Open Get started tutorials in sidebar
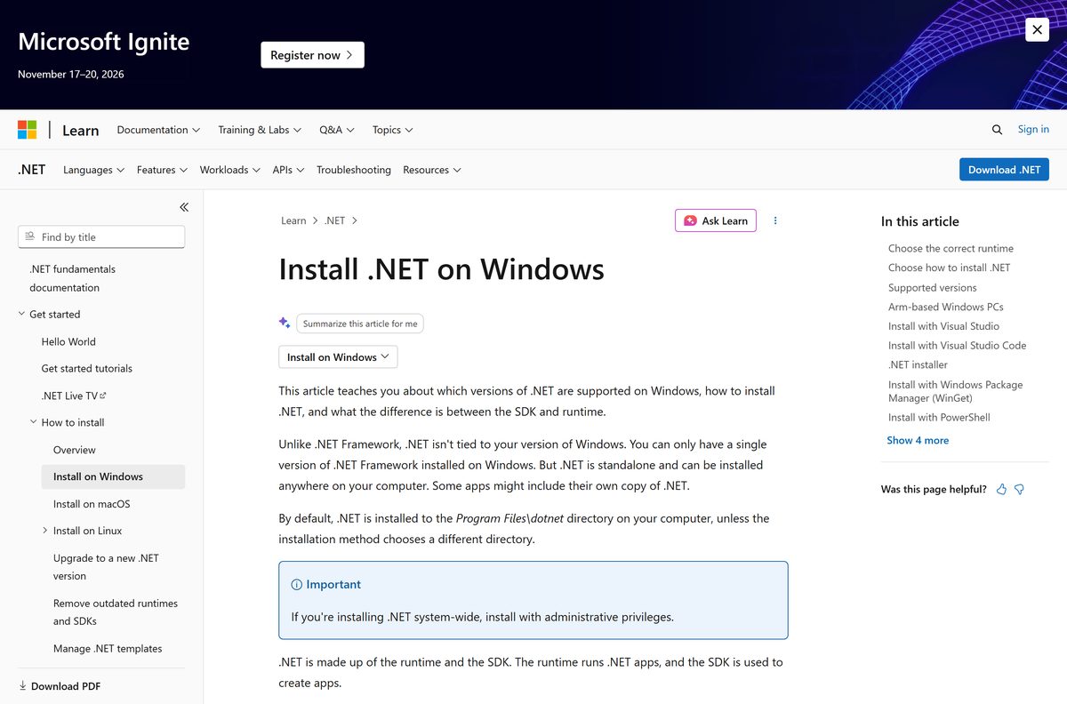This screenshot has height=704, width=1067. click(x=87, y=368)
